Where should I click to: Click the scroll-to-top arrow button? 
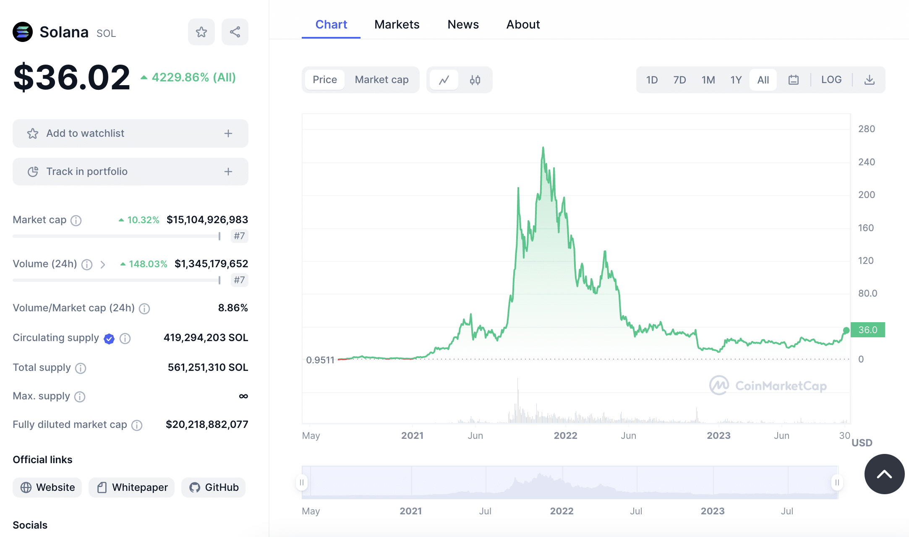pyautogui.click(x=884, y=474)
